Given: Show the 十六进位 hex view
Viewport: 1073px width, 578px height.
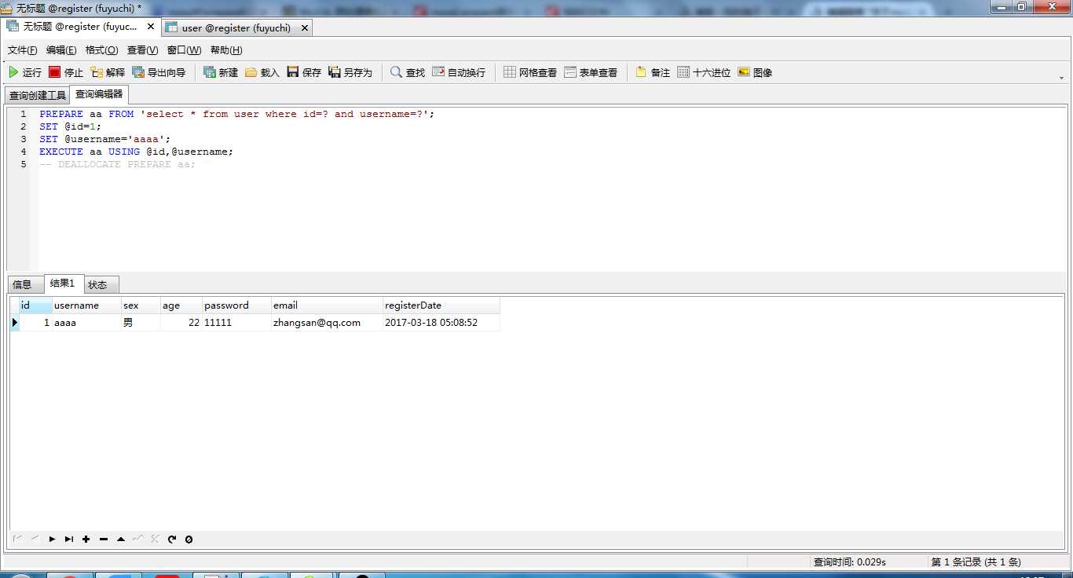Looking at the screenshot, I should (x=704, y=72).
